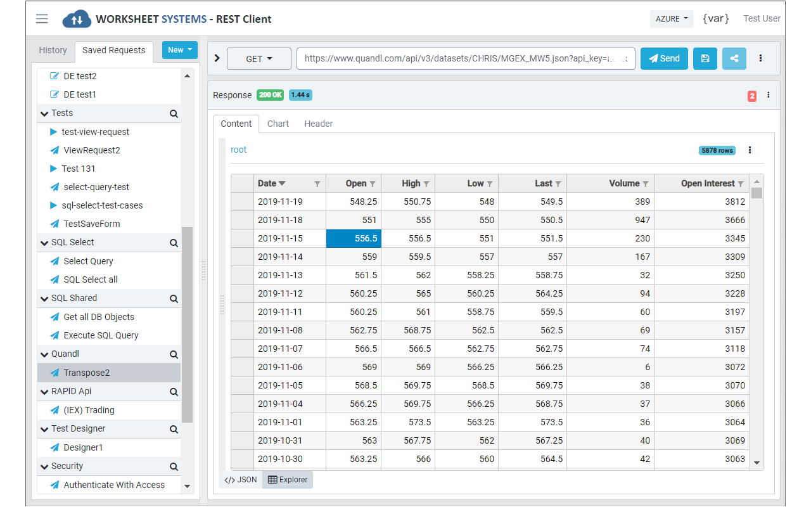Open the Response panel three-dot menu
Viewport: 811px width, 507px height.
(x=769, y=95)
